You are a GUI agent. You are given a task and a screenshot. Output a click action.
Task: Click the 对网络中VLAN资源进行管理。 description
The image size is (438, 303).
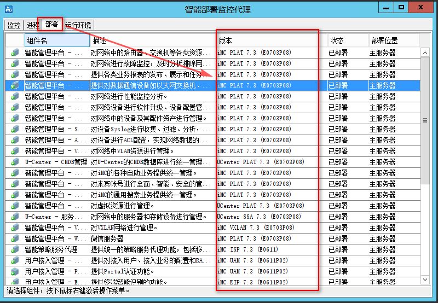pyautogui.click(x=132, y=151)
